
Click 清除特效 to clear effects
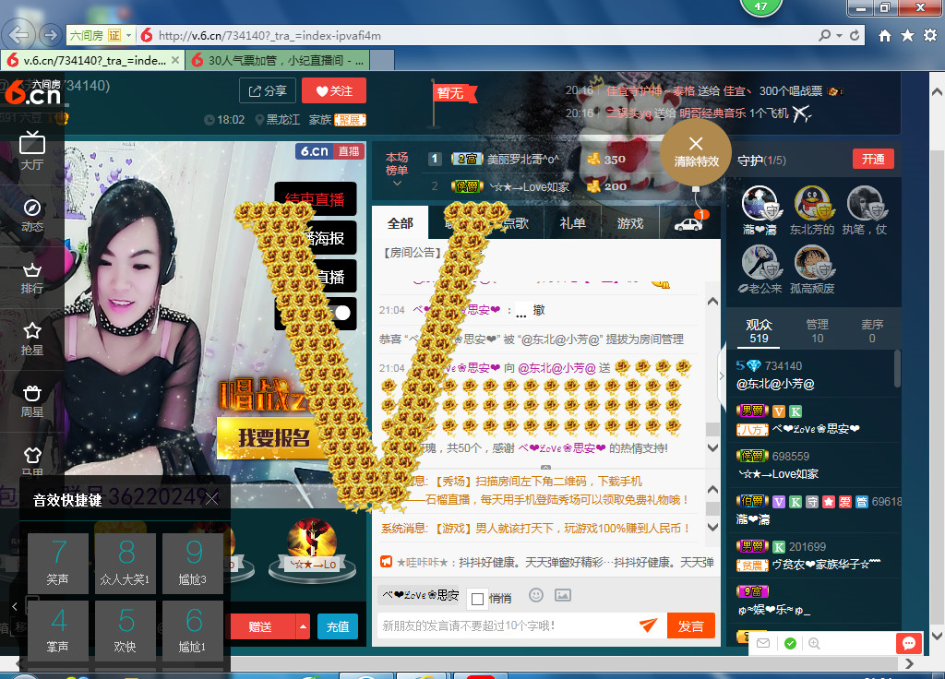tap(696, 152)
